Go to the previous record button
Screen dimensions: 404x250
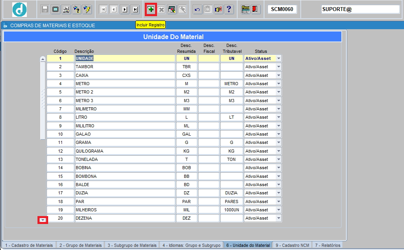pos(114,9)
